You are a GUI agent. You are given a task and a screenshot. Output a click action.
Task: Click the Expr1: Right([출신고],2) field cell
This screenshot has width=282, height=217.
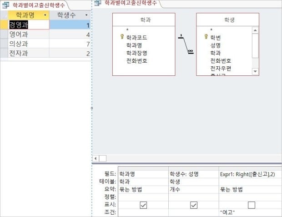tap(250, 174)
